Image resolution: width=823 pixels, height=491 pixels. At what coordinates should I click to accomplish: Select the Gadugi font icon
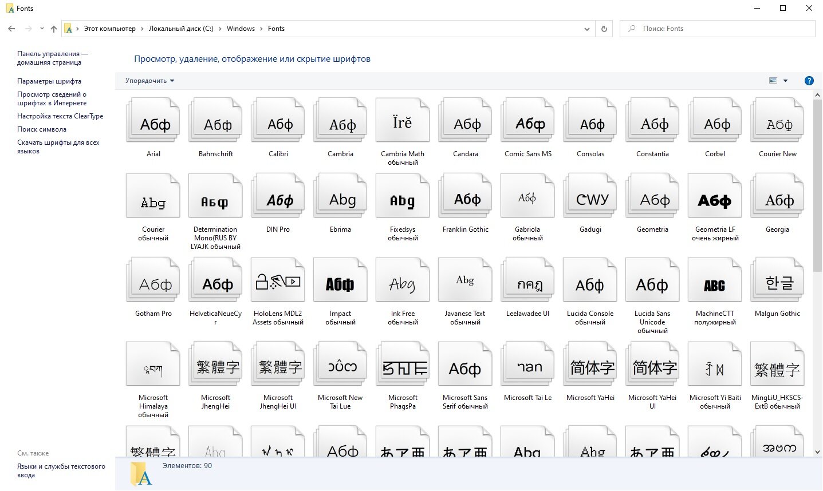pos(590,196)
